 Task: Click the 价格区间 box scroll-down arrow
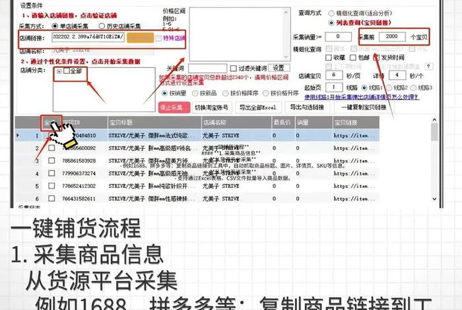click(x=286, y=57)
